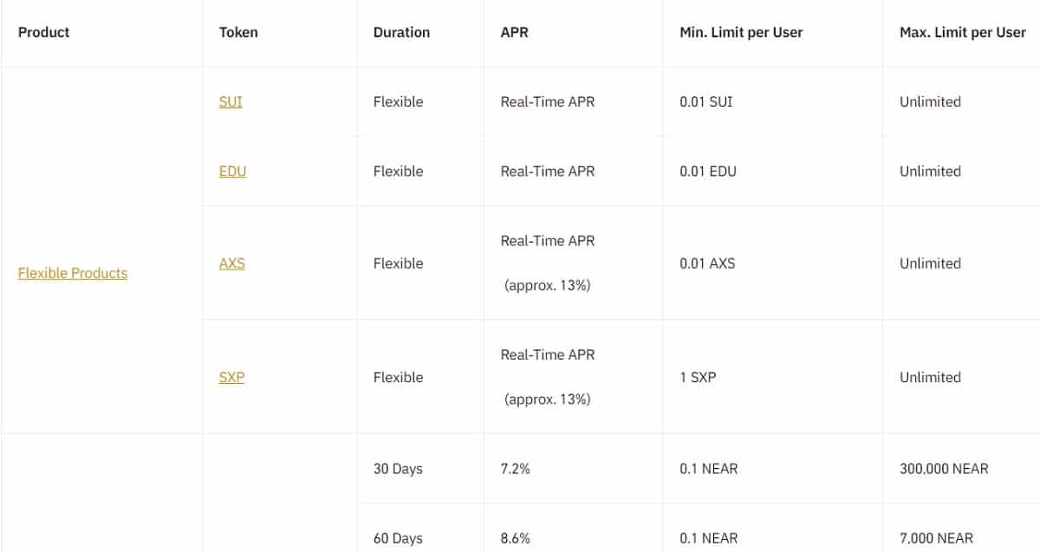This screenshot has width=1040, height=552.
Task: Click the Product column header
Action: coord(43,32)
